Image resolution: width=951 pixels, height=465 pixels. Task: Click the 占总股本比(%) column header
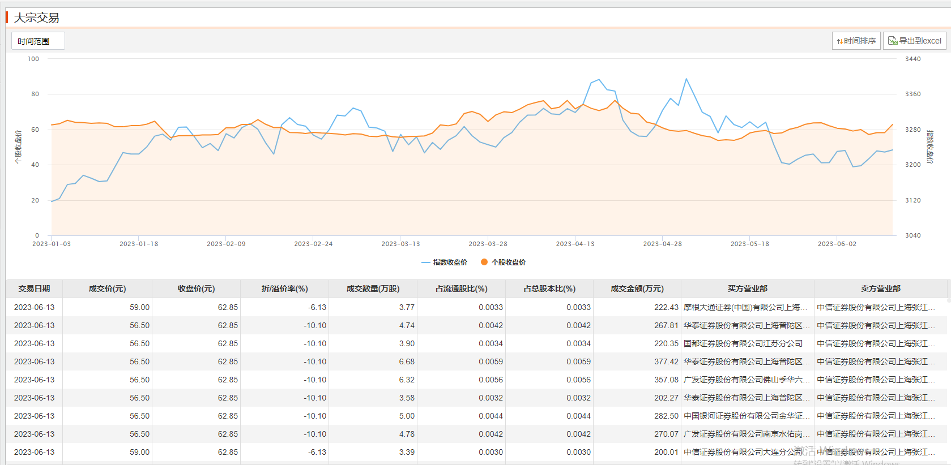(x=549, y=289)
